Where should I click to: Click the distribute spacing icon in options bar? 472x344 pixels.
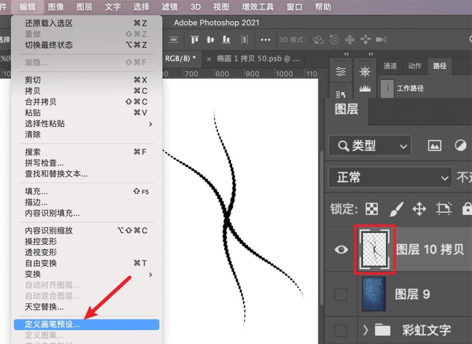[x=244, y=40]
